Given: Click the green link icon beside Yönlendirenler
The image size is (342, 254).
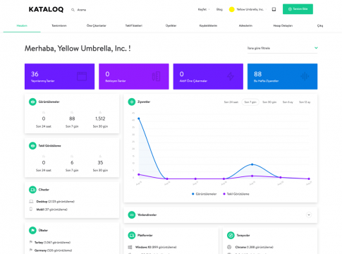Looking at the screenshot, I should [132, 214].
